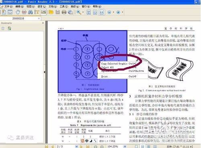Open the magnifier zoom tool dropdown arrow
Viewport: 201px width, 148px height.
83,12
